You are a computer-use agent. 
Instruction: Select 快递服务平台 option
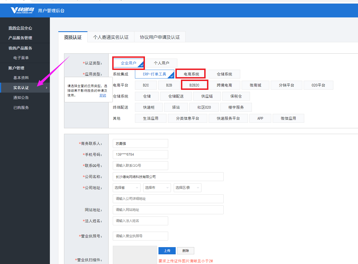228,118
